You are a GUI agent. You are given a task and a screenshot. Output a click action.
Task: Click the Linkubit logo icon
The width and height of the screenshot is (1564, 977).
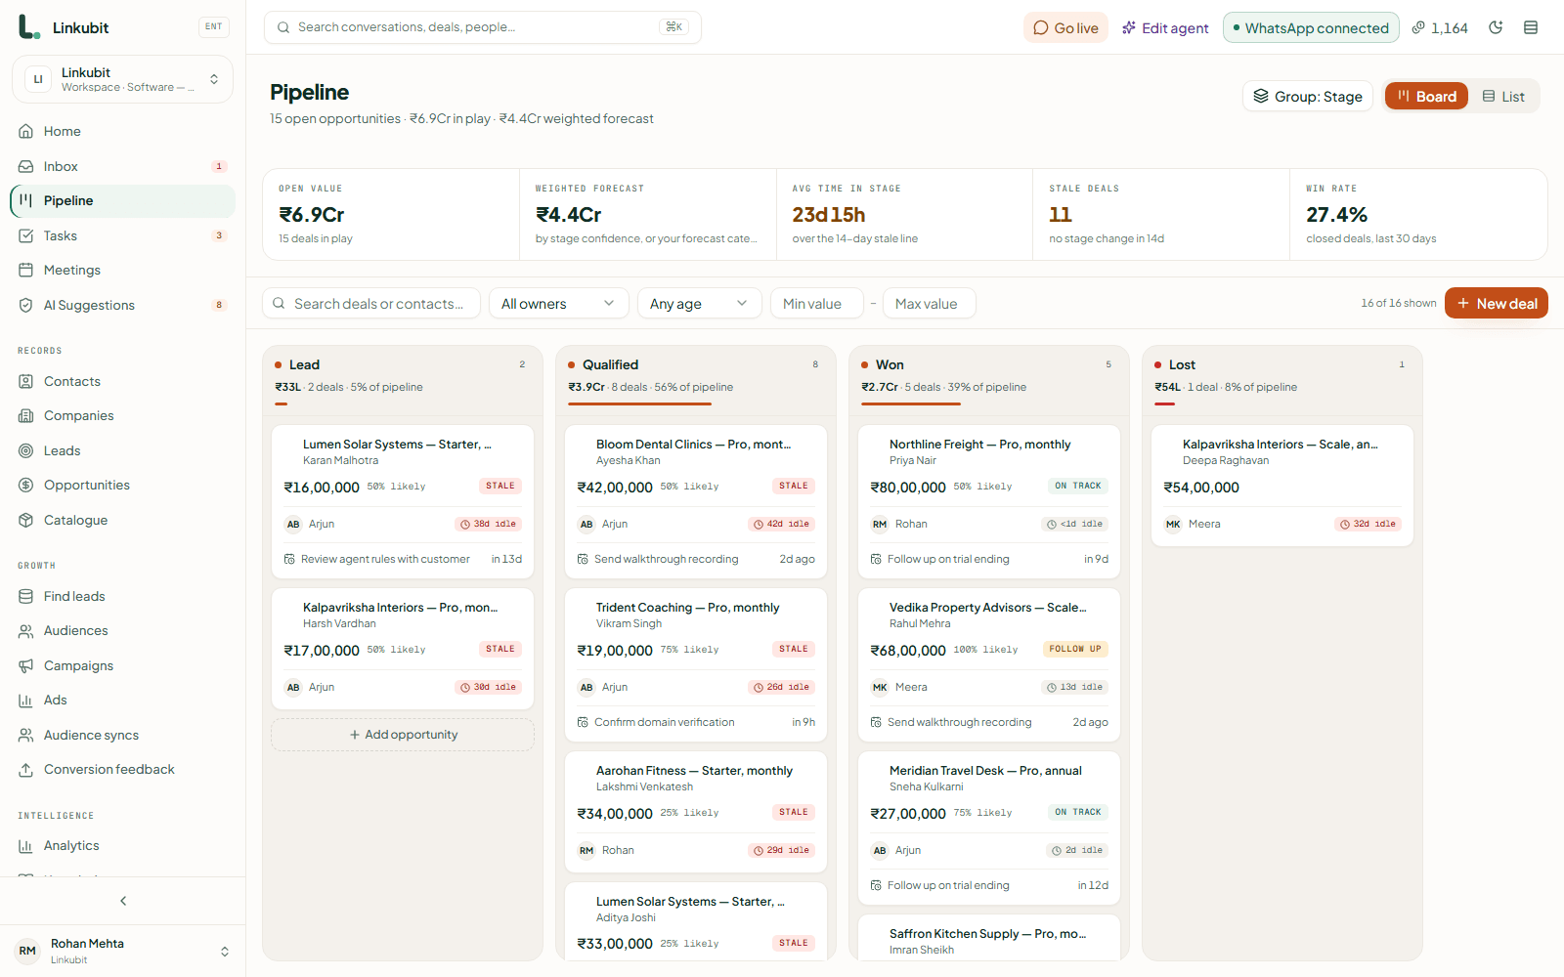29,27
